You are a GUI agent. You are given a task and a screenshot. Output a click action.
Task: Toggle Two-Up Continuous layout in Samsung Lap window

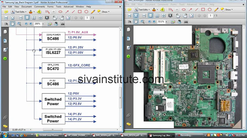pos(40,18)
